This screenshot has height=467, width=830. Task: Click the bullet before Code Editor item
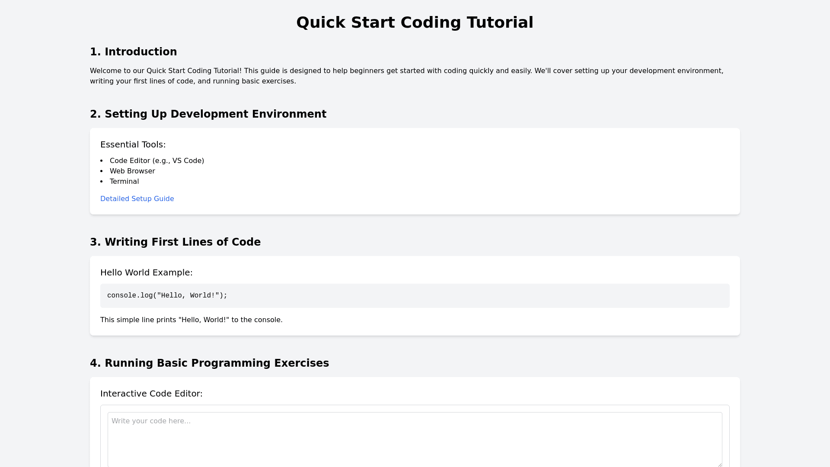tap(102, 161)
